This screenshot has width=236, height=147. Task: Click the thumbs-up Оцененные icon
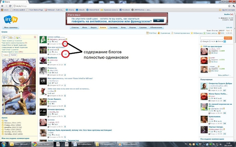(159, 33)
